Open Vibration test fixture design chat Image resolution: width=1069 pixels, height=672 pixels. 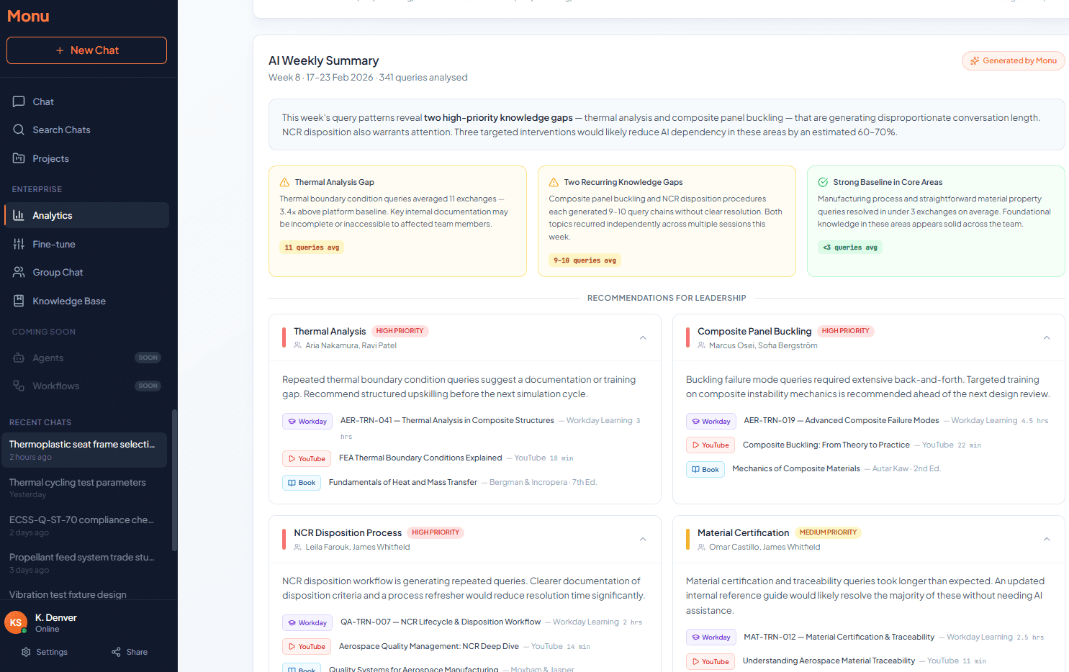coord(84,594)
